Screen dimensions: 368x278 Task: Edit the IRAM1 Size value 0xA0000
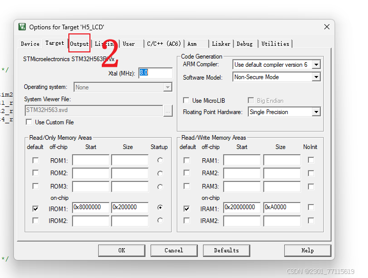[x=282, y=208]
